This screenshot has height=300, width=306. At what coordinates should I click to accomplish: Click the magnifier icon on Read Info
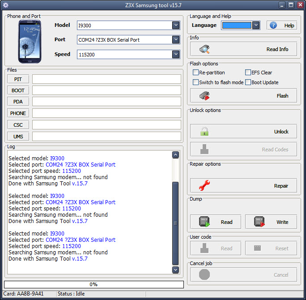pos(204,49)
